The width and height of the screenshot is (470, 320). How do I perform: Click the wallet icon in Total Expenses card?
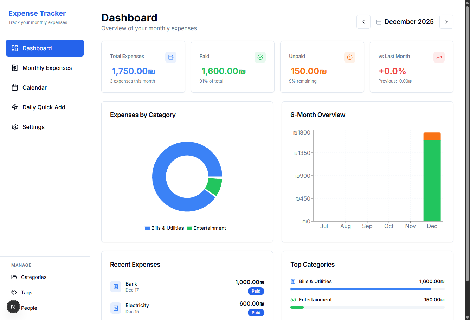(171, 57)
